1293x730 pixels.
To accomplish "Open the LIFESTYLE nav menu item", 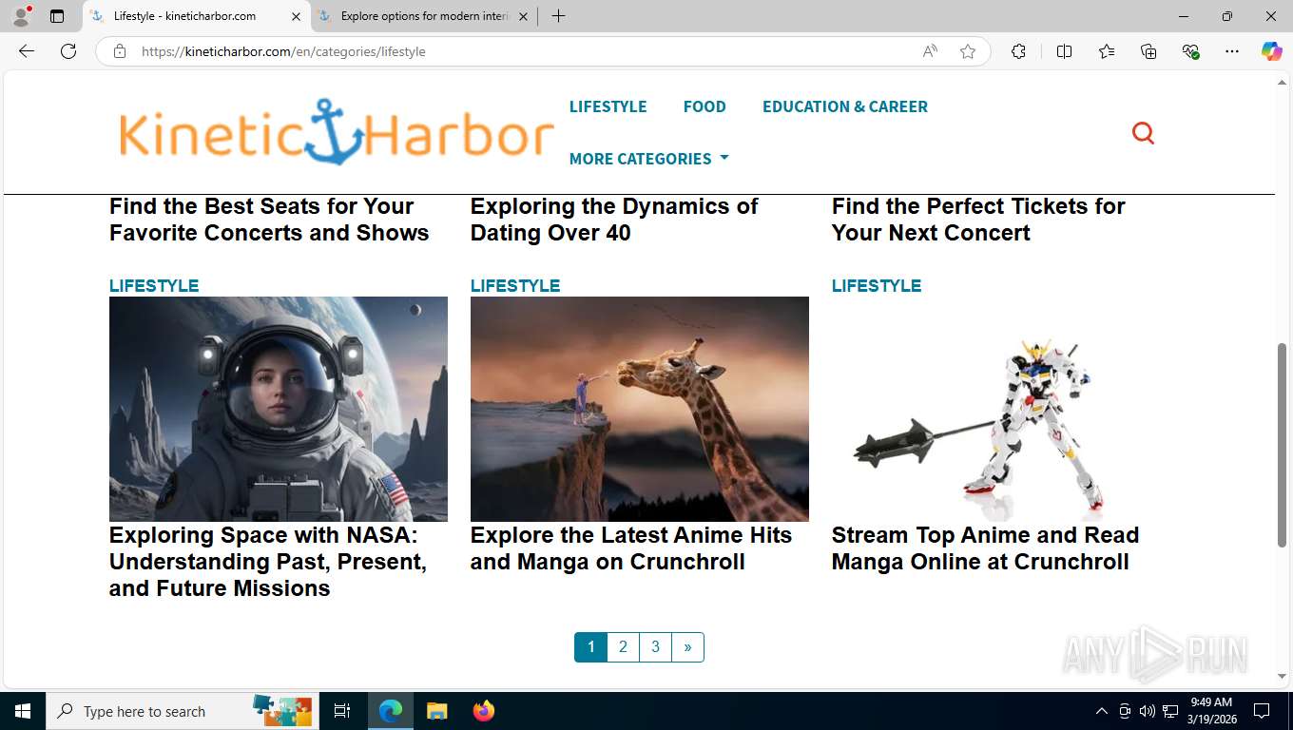I will pyautogui.click(x=608, y=106).
